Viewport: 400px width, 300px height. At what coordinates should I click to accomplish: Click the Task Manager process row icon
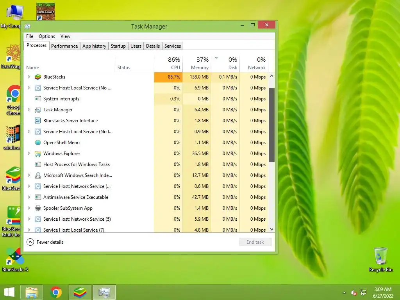pos(38,110)
